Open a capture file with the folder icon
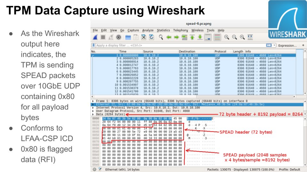This screenshot has width=307, height=172. pyautogui.click(x=128, y=37)
